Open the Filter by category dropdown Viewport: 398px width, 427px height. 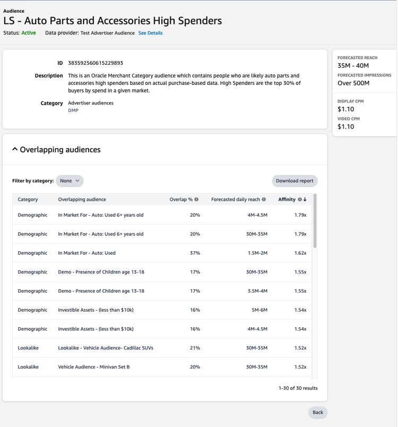(x=70, y=181)
